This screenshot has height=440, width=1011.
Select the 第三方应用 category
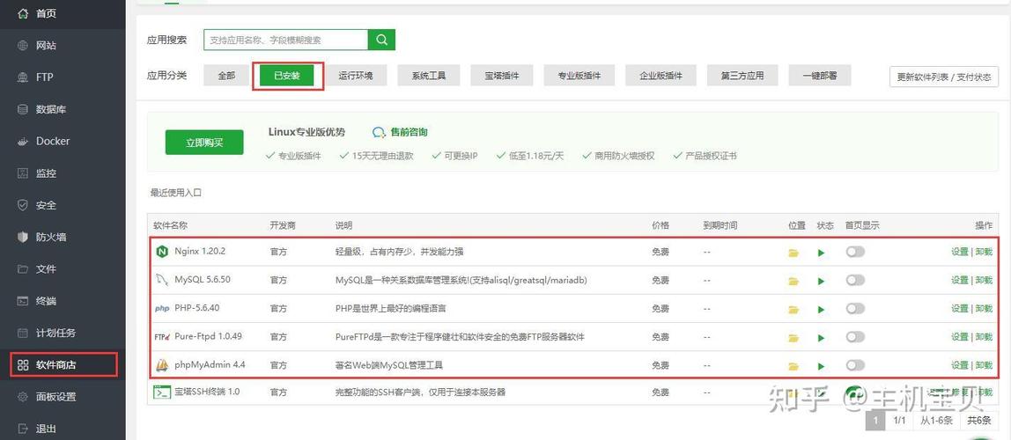742,76
